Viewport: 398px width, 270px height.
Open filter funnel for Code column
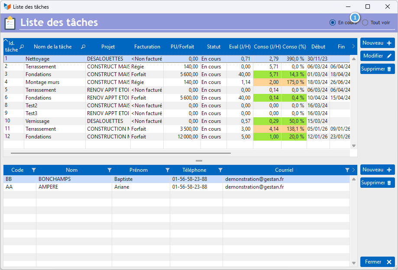33,170
